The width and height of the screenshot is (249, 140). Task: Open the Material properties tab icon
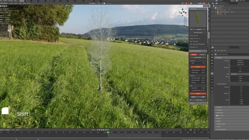(212, 88)
